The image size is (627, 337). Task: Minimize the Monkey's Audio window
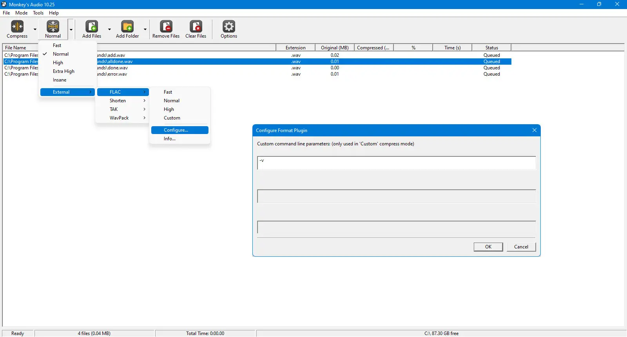pos(582,4)
